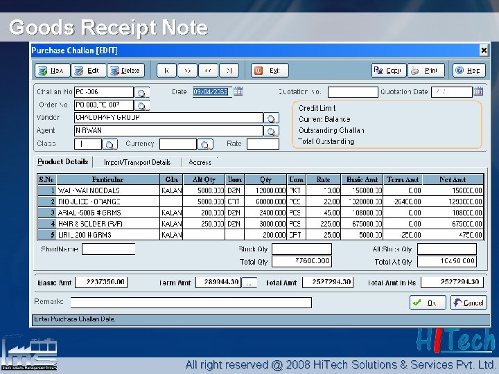The image size is (499, 374).
Task: Switch to the Product Details tab
Action: (63, 161)
